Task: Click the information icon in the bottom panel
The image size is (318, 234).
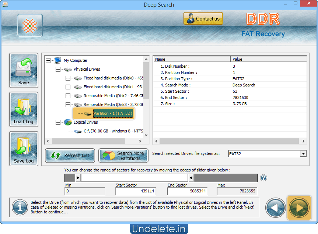Action: point(19,207)
